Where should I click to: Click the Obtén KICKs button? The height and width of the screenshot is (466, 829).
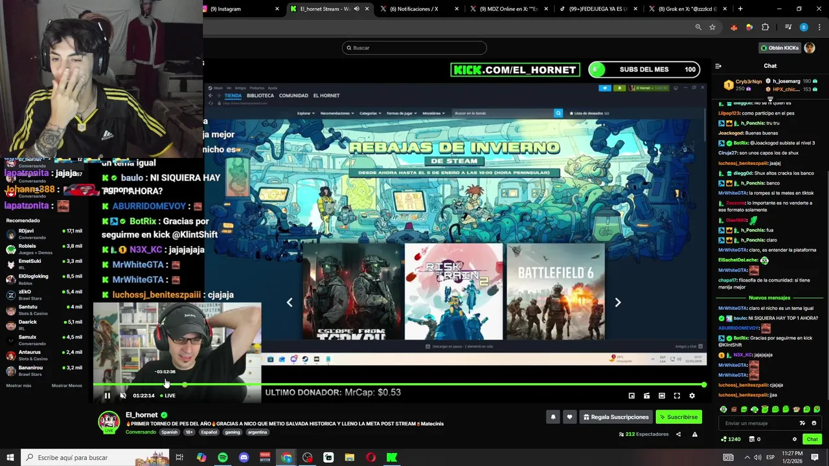tap(779, 48)
